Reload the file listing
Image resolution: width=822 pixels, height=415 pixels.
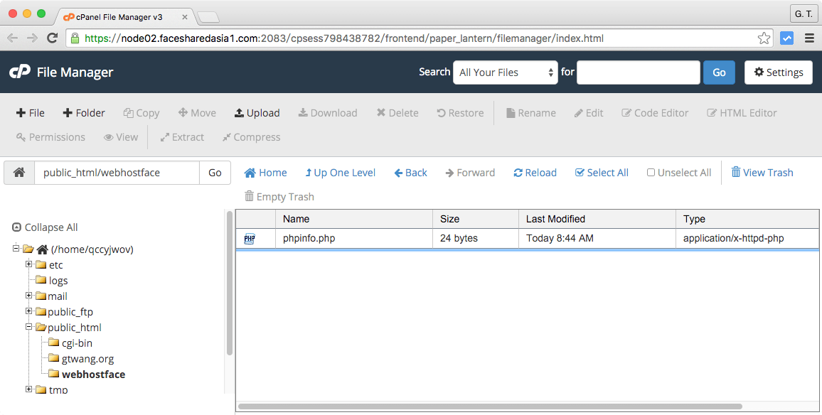(535, 173)
